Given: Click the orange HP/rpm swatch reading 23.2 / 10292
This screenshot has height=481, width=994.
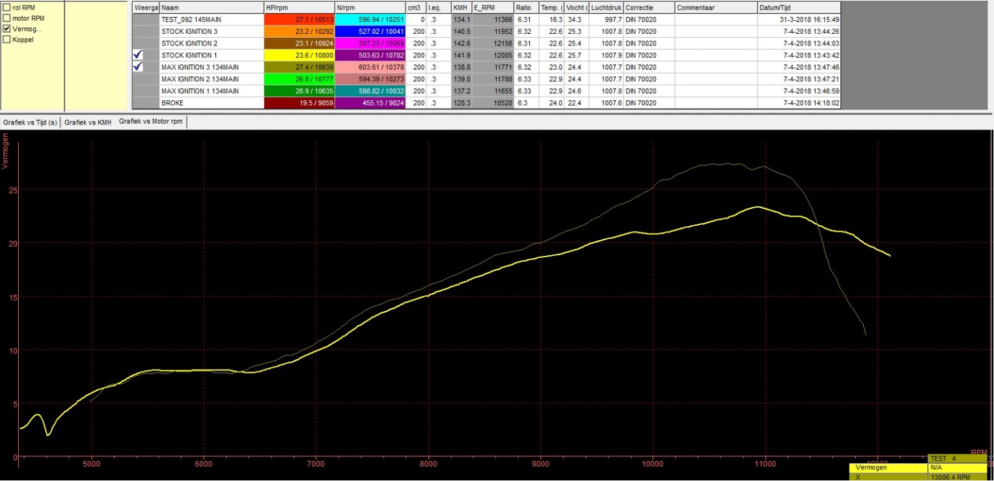Looking at the screenshot, I should [299, 31].
